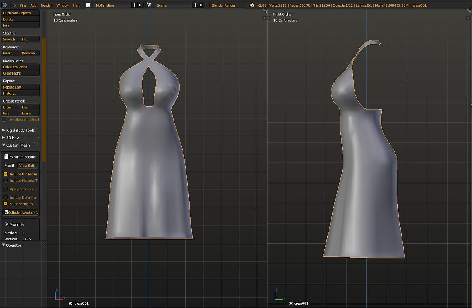Collapse the Custom Mesh panel

(18, 145)
